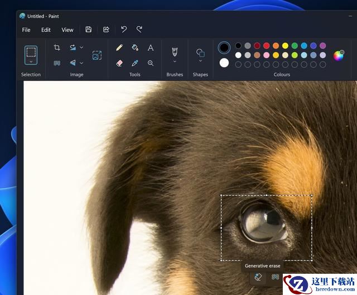
Task: Select Colour 2 white secondary swatch
Action: coord(224,63)
